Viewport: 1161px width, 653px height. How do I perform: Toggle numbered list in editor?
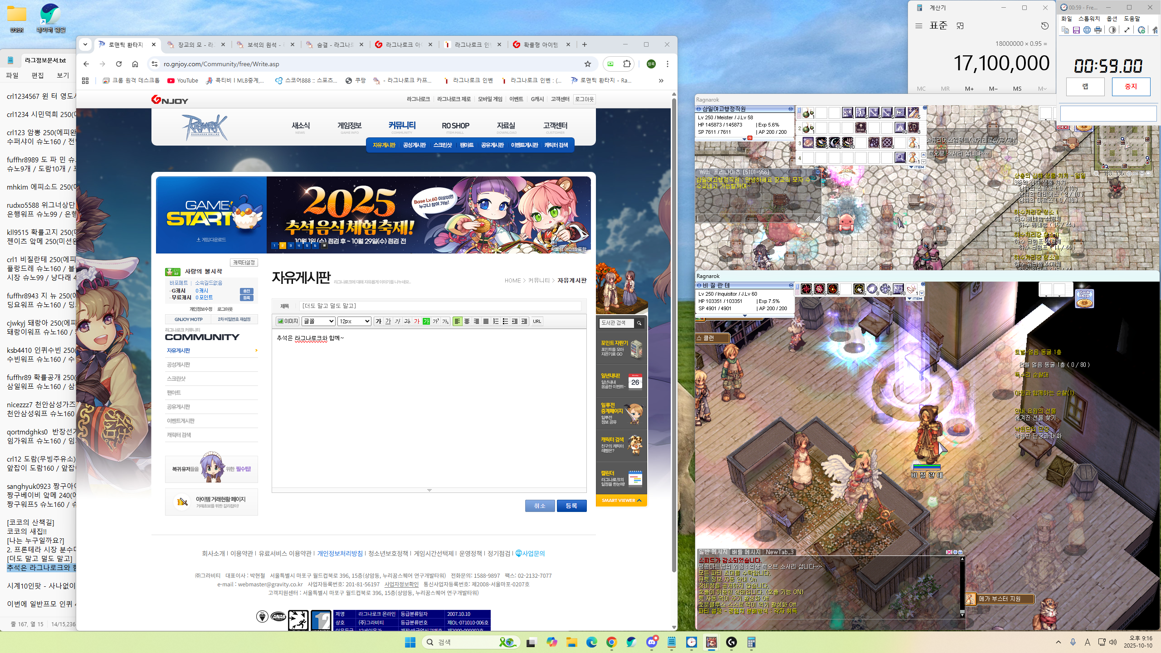coord(496,321)
